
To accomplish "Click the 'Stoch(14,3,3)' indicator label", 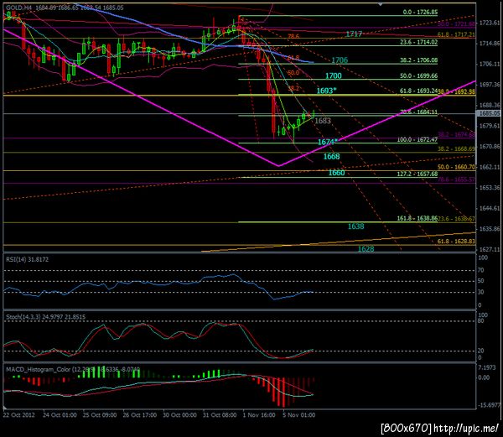I will point(23,317).
